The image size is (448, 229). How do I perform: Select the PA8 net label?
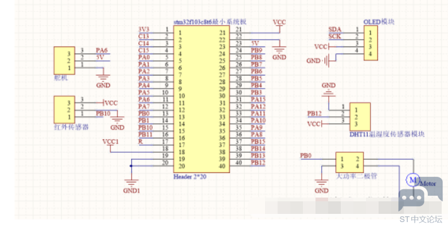pos(257,135)
